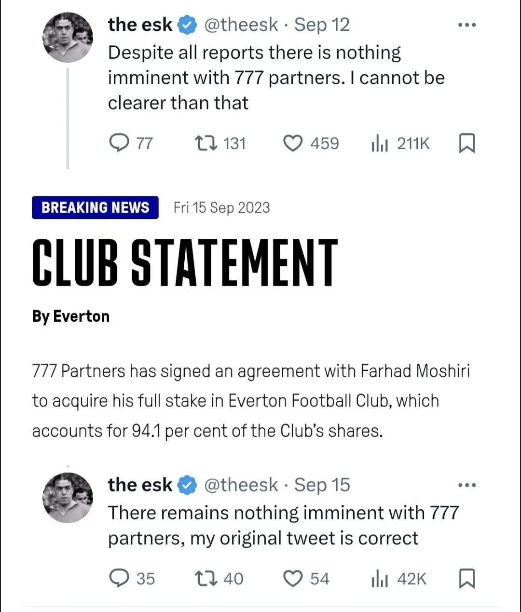Viewport: 521px width, 612px height.
Task: View analytics for the 211K-view tweet
Action: (x=380, y=143)
